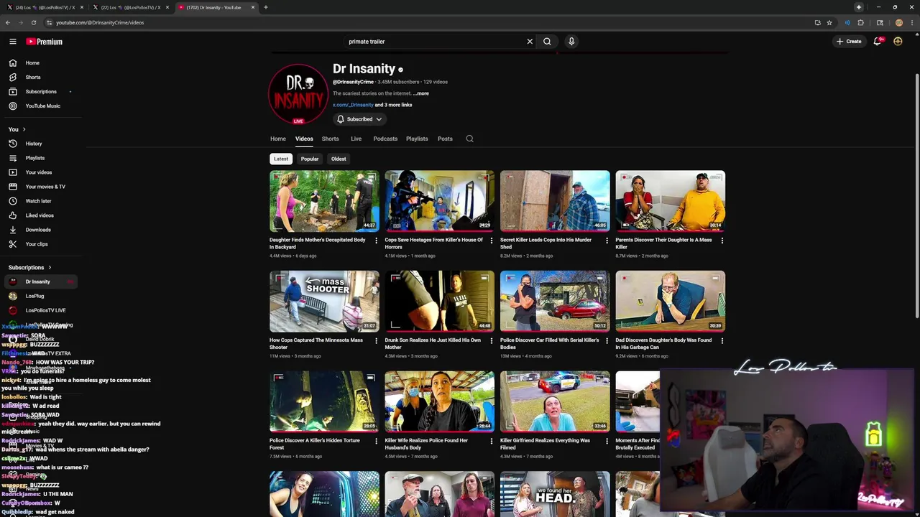Select the Latest sort chip

click(x=281, y=159)
